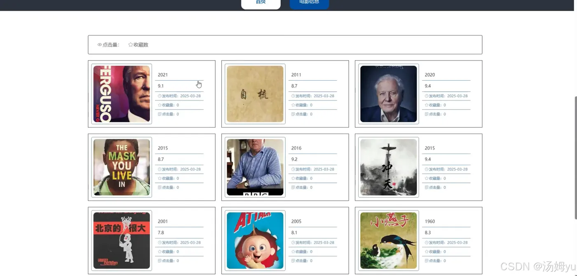Click the rating 9.1 text
The image size is (577, 276).
pyautogui.click(x=161, y=86)
